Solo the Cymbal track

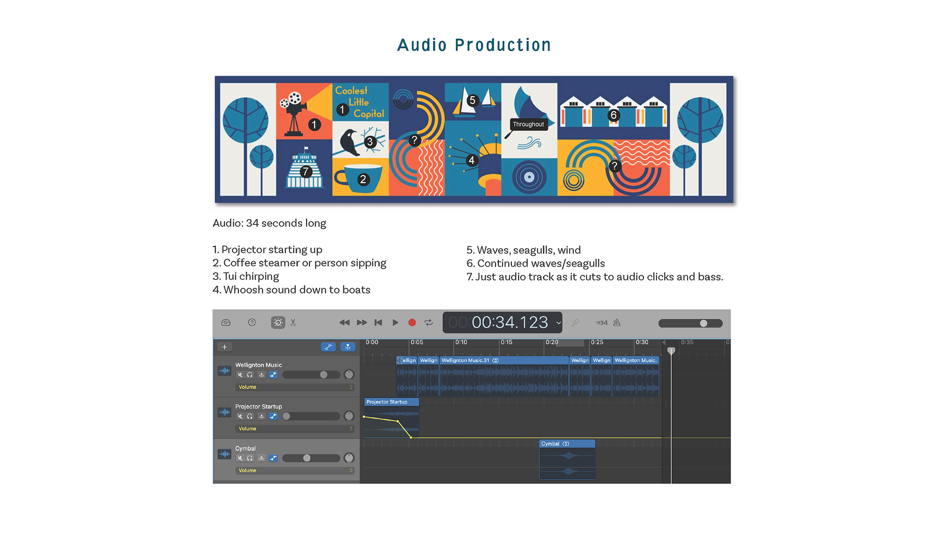pyautogui.click(x=250, y=458)
